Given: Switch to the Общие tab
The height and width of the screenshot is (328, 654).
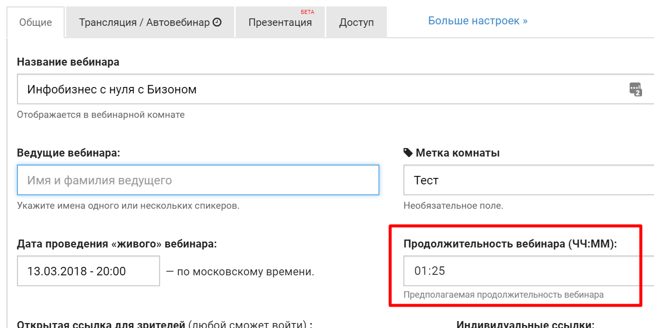Looking at the screenshot, I should (35, 22).
